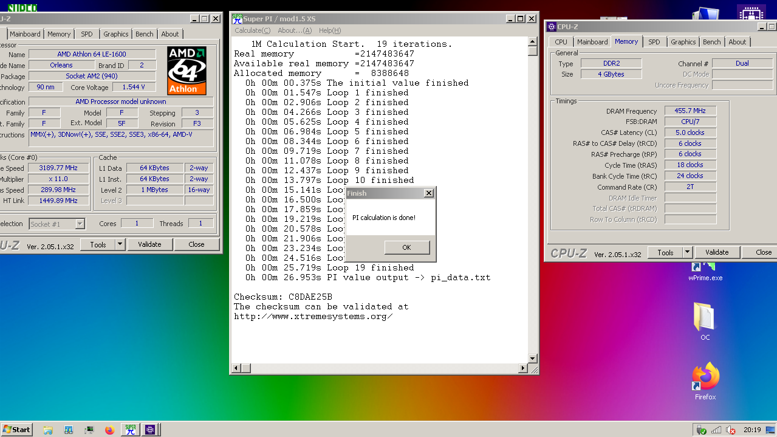This screenshot has width=777, height=437.
Task: Click the safely remove hardware tray icon
Action: [x=702, y=430]
